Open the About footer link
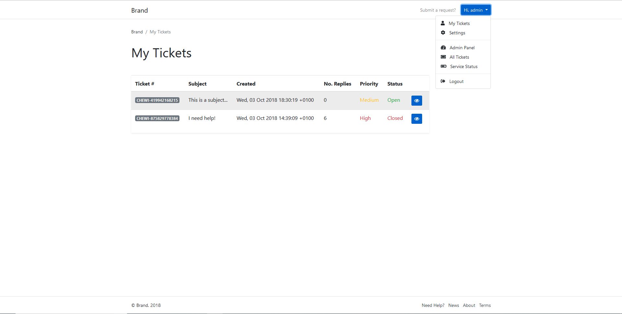The image size is (622, 314). click(469, 305)
